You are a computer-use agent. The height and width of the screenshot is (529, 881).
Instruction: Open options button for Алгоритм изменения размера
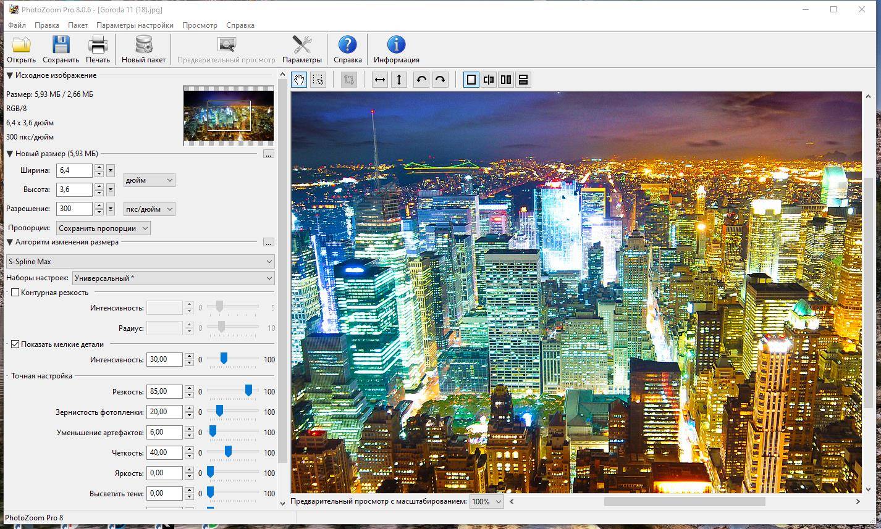268,243
